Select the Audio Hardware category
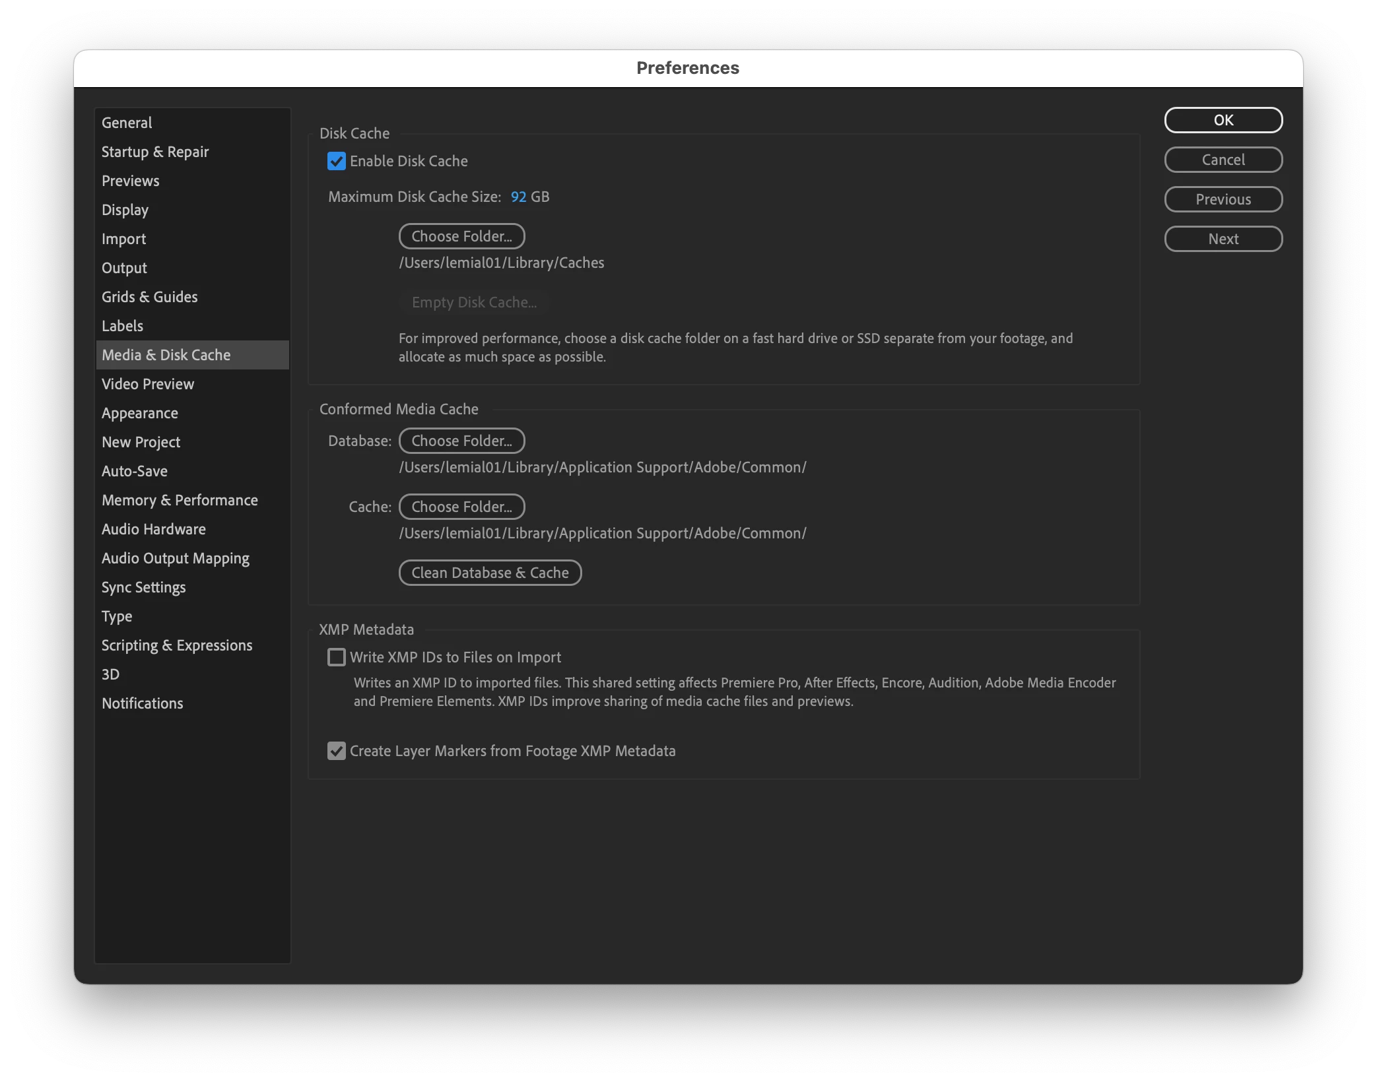Image resolution: width=1377 pixels, height=1082 pixels. [154, 529]
